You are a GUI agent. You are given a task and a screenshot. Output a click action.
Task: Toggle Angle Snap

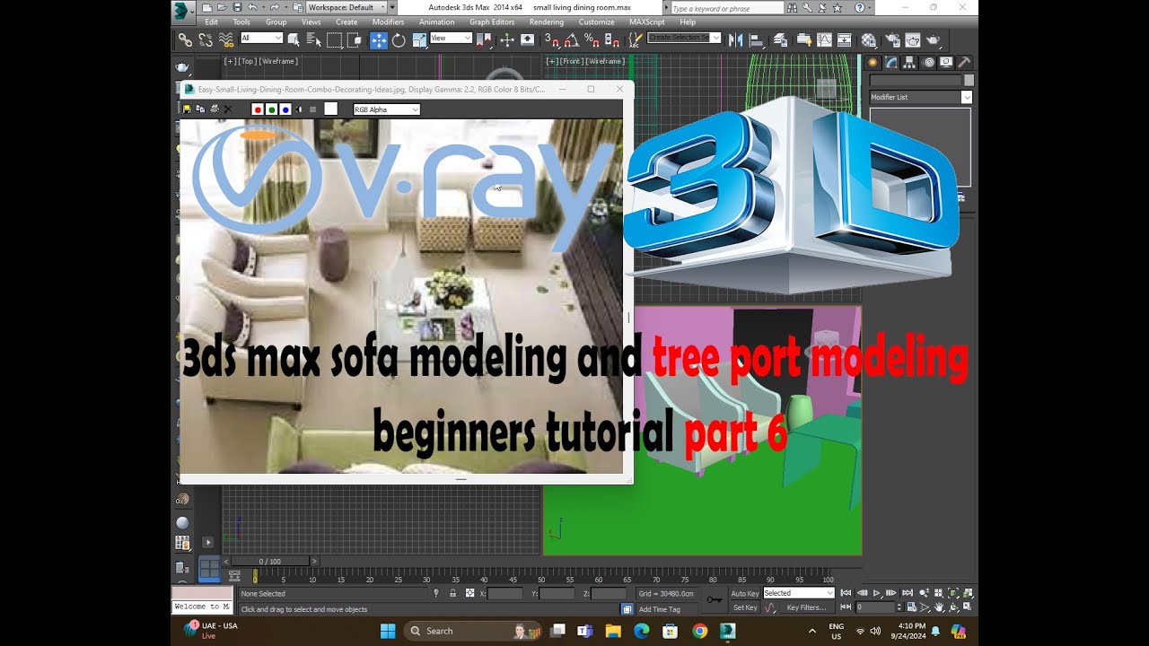tap(572, 39)
